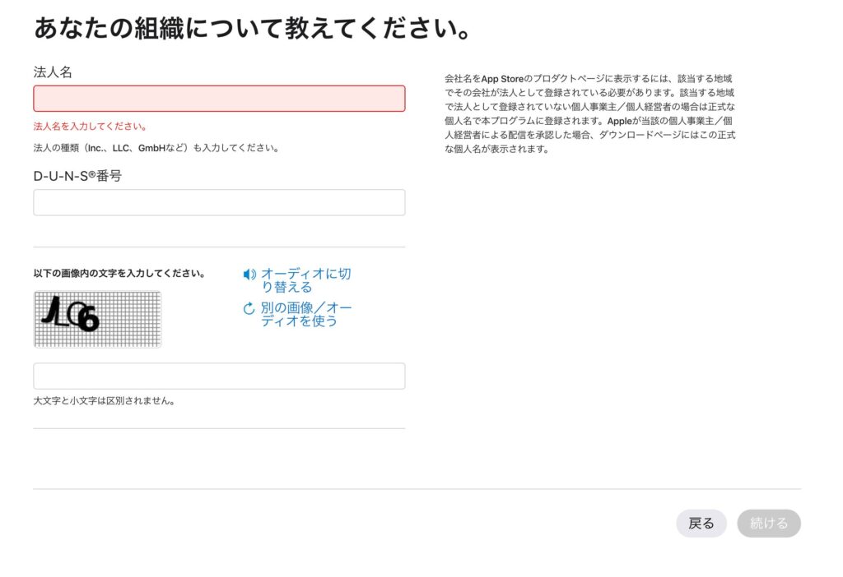Click the 法人名 text input field
The image size is (843, 577).
point(219,99)
